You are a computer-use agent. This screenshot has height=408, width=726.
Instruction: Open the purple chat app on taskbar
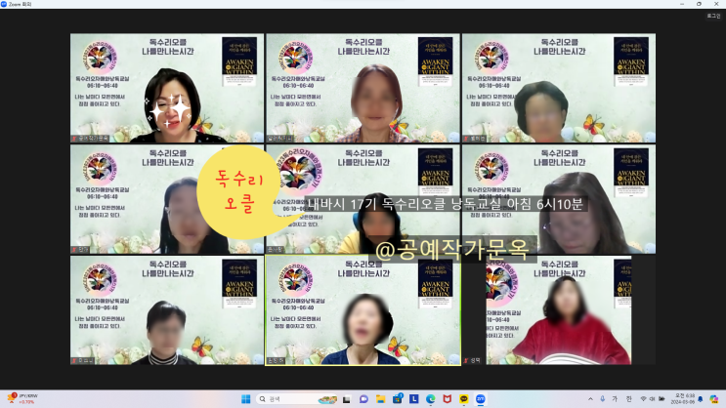(363, 399)
